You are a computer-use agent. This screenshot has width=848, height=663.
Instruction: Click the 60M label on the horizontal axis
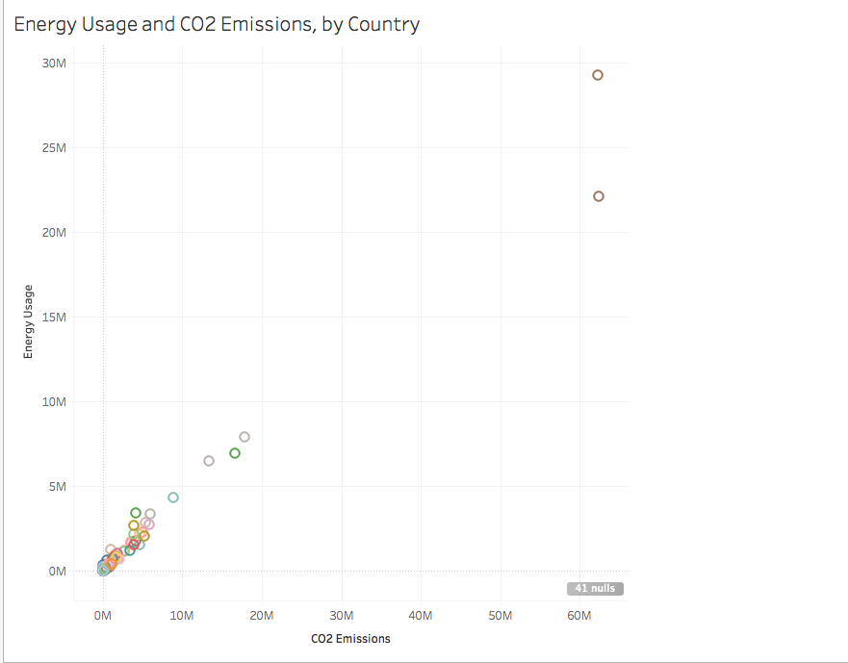point(579,615)
